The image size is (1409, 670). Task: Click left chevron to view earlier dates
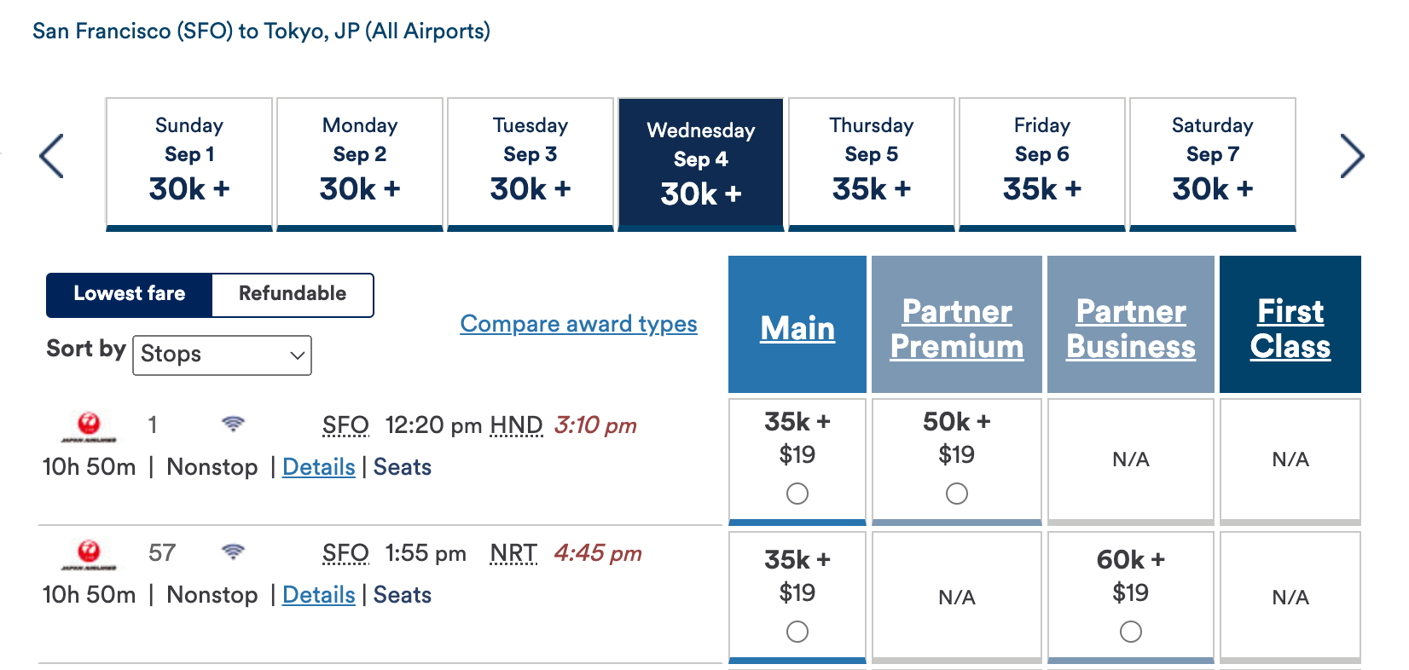[51, 156]
